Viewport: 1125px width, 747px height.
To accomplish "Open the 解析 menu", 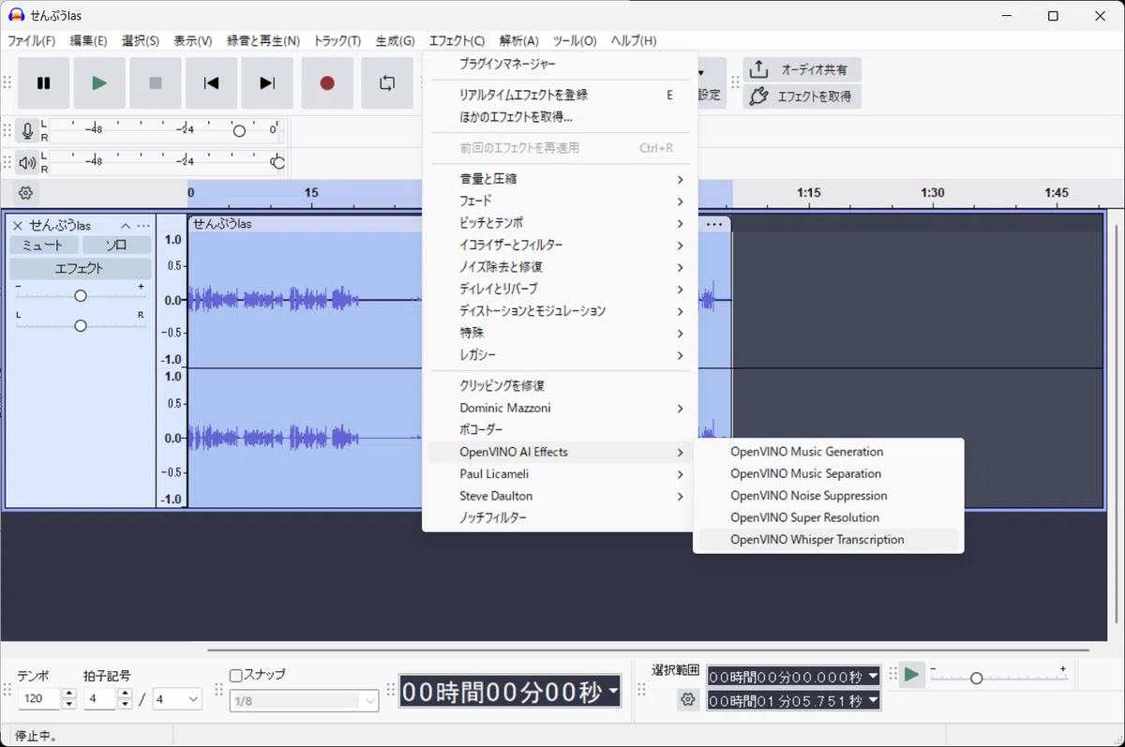I will [x=518, y=41].
